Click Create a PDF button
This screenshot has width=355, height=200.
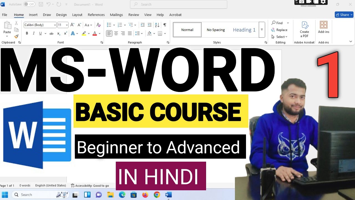point(304,29)
